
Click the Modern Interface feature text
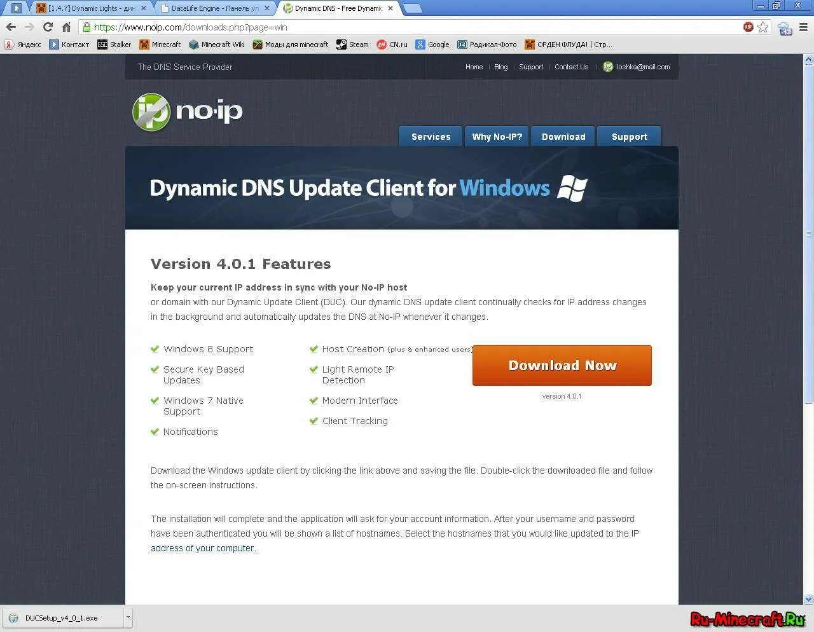point(360,401)
